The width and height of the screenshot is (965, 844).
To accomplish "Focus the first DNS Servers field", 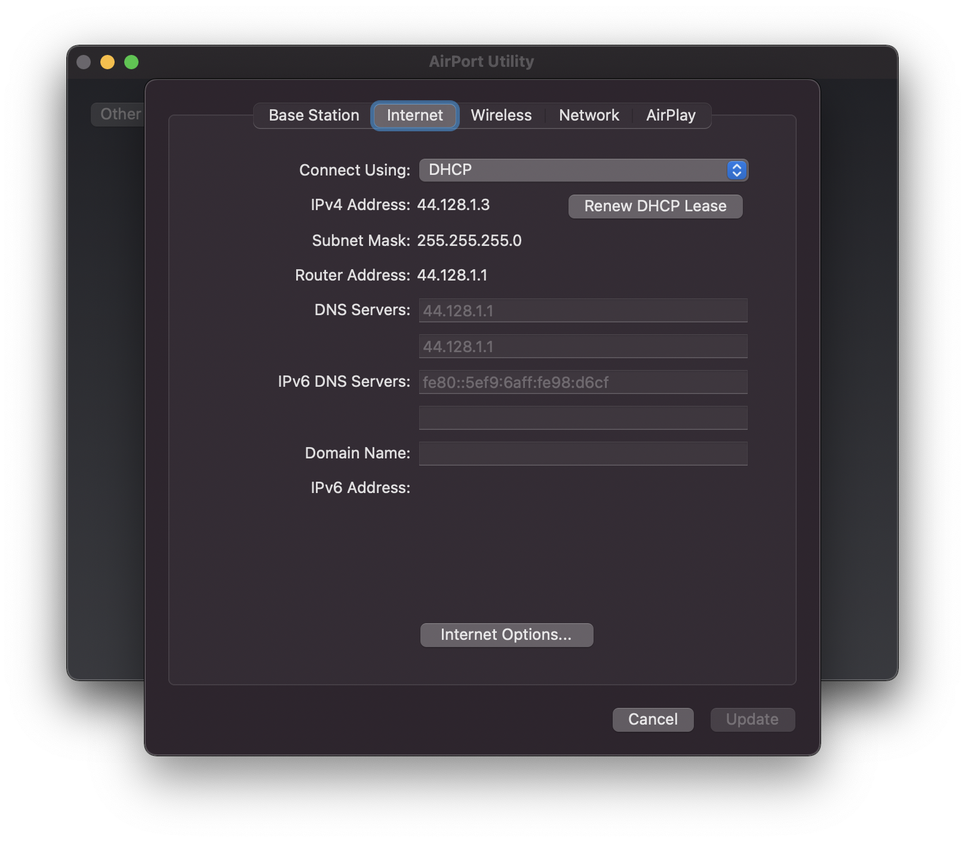I will [x=583, y=310].
